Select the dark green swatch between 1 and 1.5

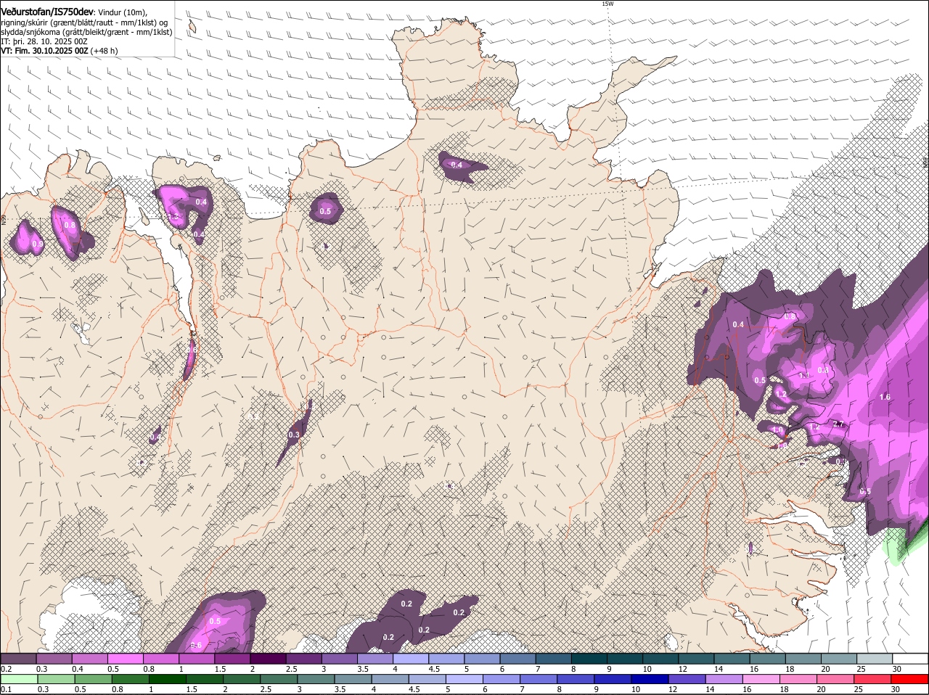tap(168, 679)
